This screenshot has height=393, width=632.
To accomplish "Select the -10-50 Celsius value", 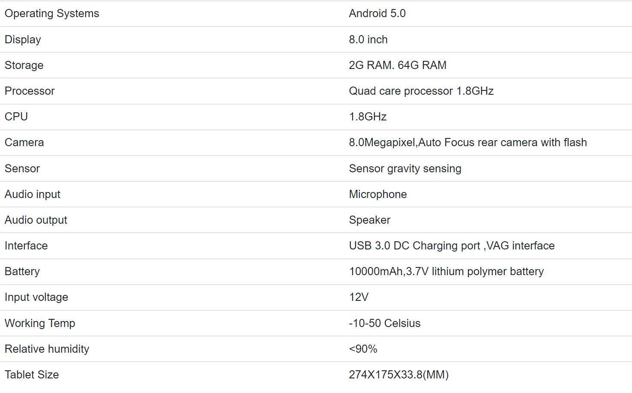I will click(385, 323).
